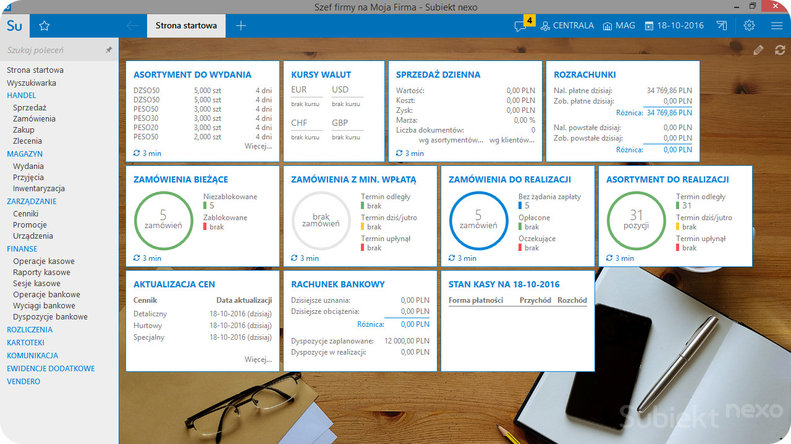This screenshot has width=791, height=444.
Task: Expand the ROZLICZENIA section
Action: (x=30, y=329)
